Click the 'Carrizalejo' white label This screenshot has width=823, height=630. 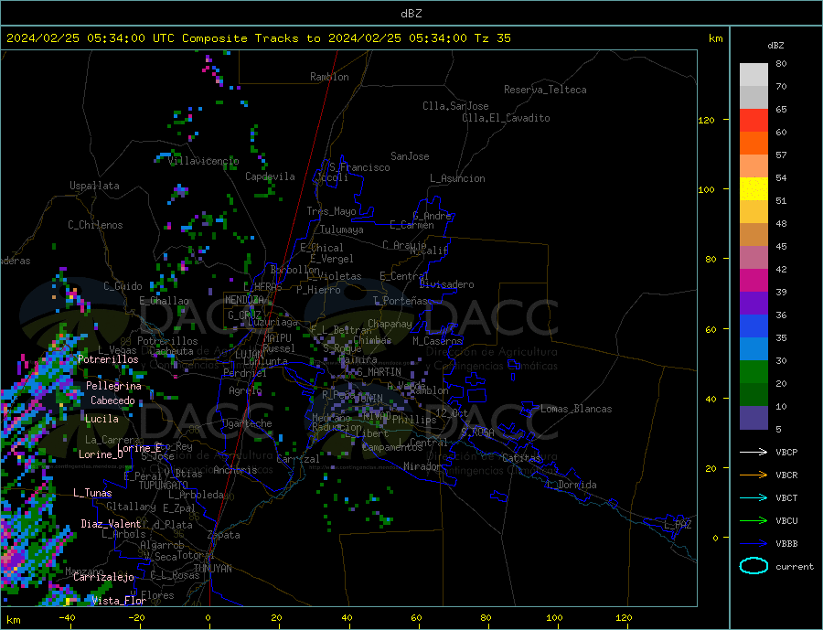point(103,578)
